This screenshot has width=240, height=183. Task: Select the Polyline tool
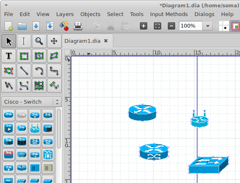[8, 86]
